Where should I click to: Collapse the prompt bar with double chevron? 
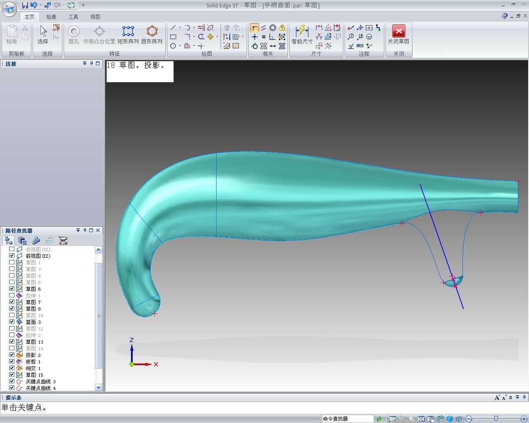tap(511, 397)
